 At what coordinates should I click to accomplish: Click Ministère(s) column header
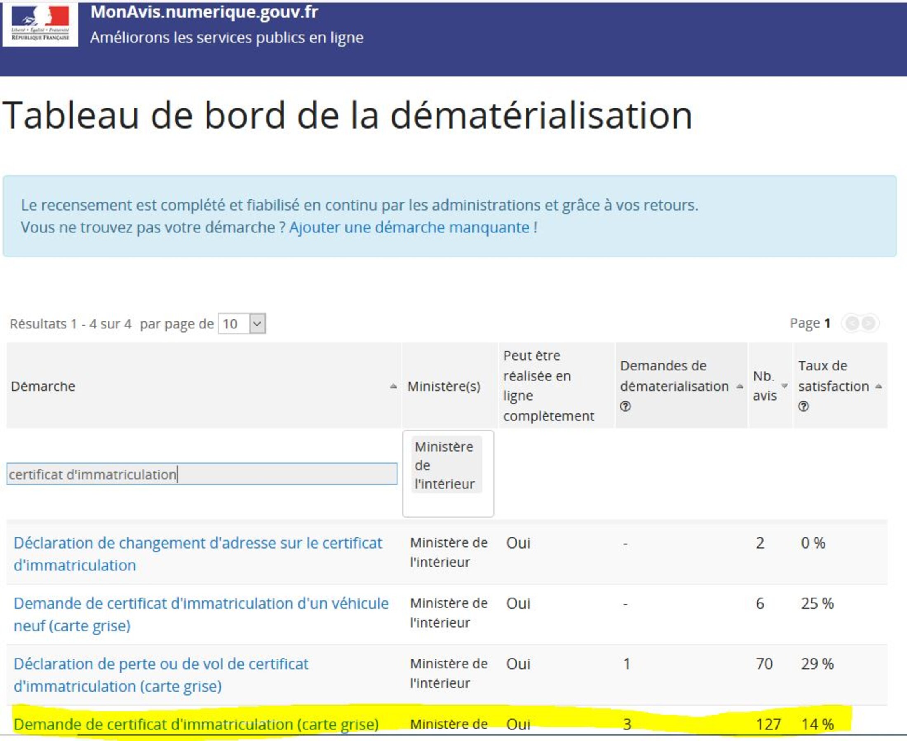(x=444, y=386)
